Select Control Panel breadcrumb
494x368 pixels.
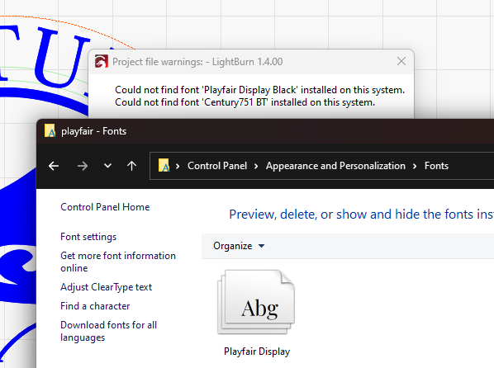217,166
